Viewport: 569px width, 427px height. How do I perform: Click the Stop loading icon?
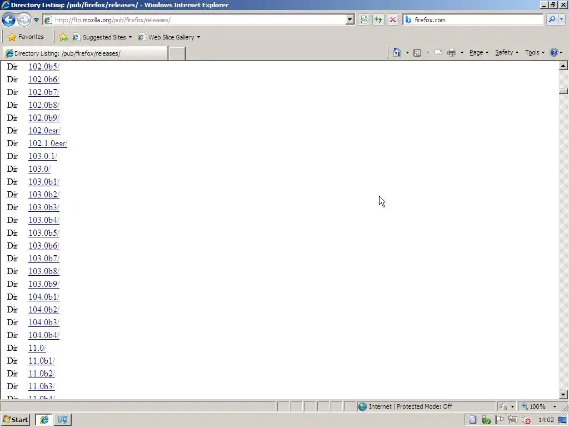(393, 20)
